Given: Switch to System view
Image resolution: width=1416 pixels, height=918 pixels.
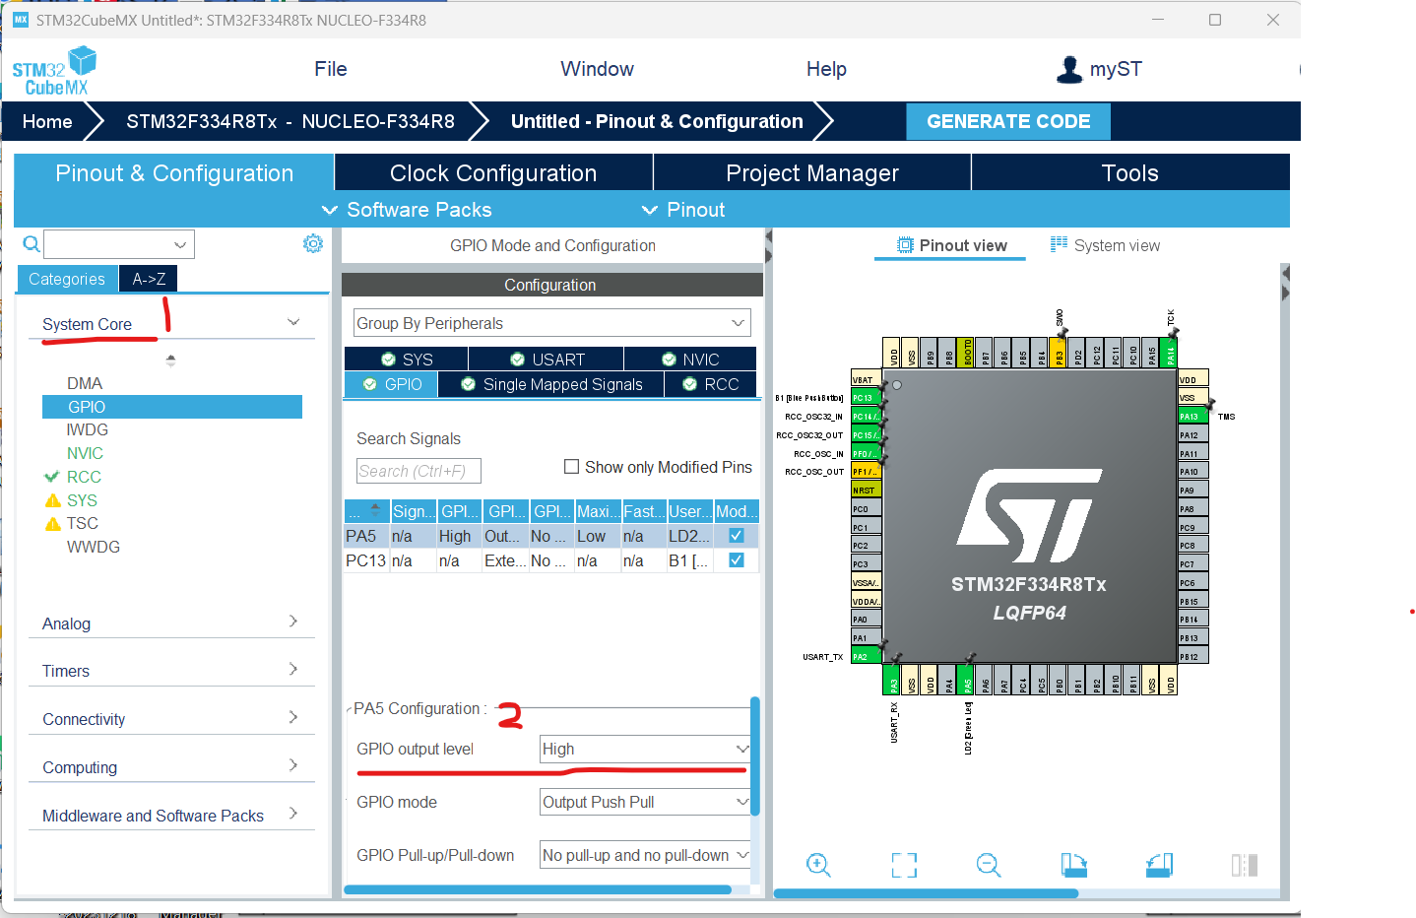Looking at the screenshot, I should (1105, 245).
